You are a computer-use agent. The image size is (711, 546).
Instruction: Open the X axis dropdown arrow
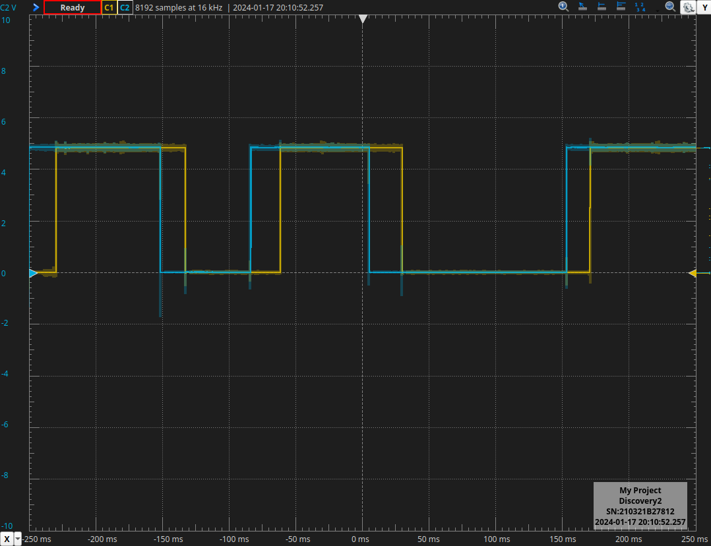click(18, 539)
